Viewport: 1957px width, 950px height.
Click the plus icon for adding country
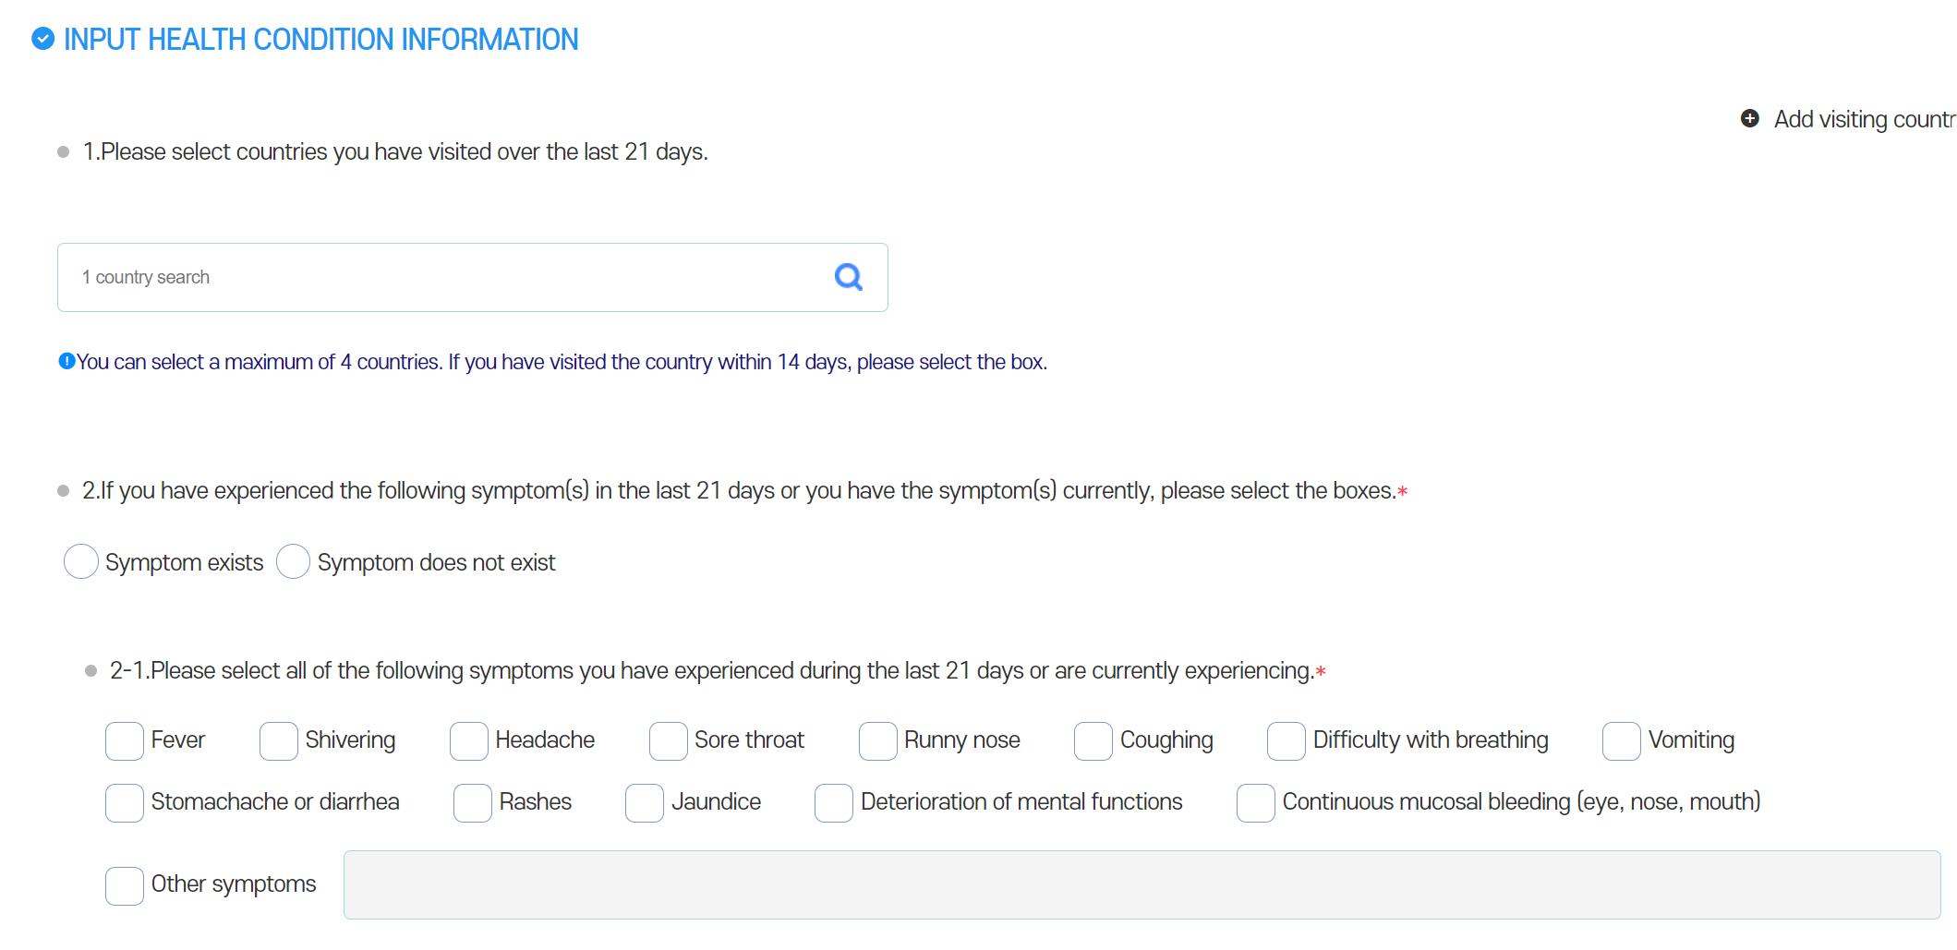1749,119
